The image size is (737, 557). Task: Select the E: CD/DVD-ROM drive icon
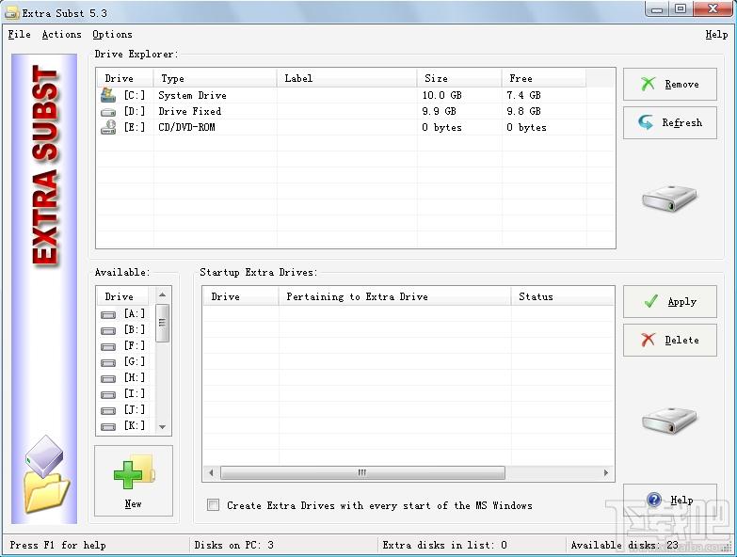click(108, 127)
